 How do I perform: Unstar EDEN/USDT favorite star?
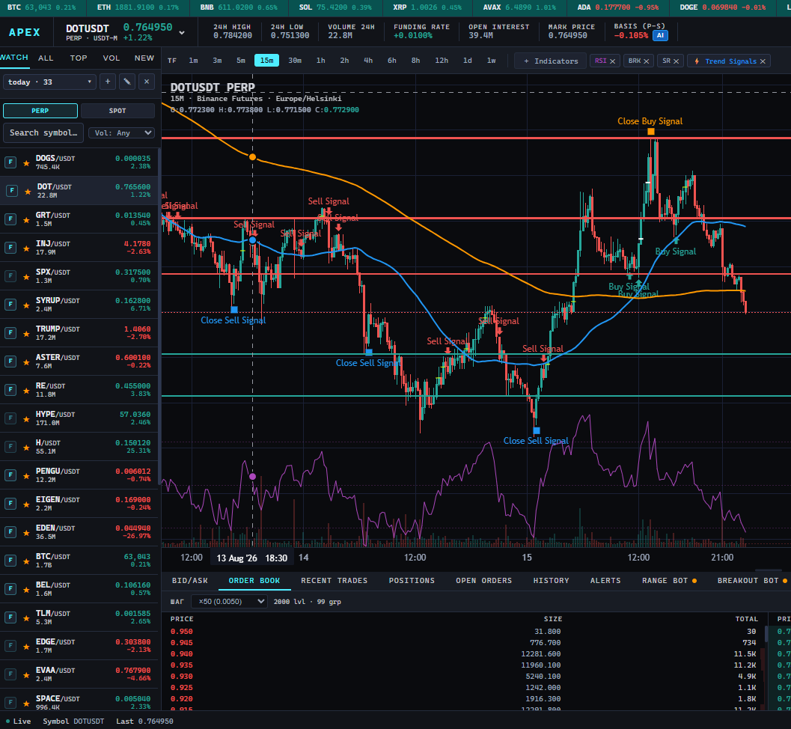[x=26, y=532]
